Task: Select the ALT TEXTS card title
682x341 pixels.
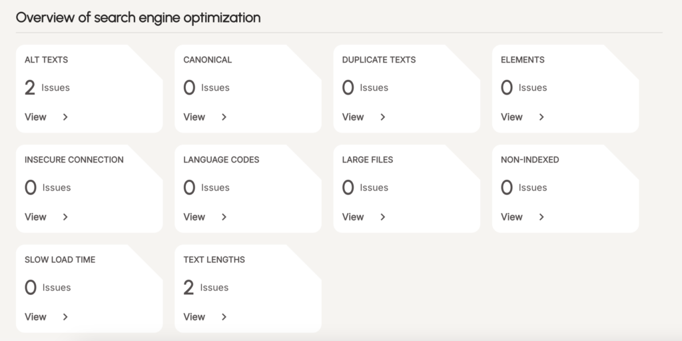Action: coord(46,59)
